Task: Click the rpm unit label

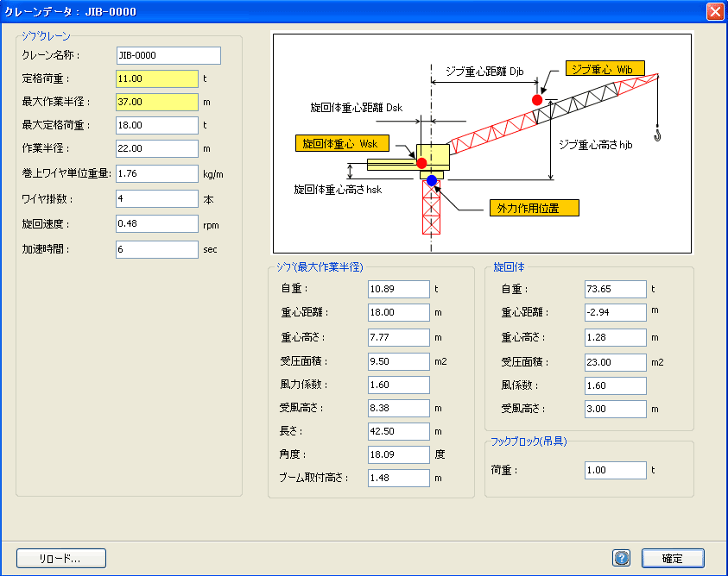Action: 211,225
